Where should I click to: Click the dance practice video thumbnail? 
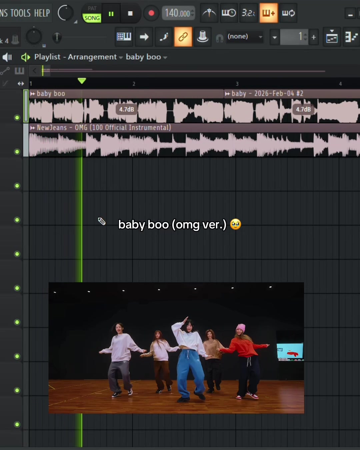[176, 348]
